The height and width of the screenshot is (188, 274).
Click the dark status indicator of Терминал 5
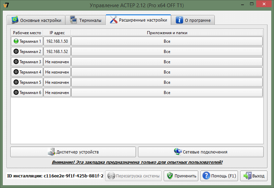coord(16,82)
